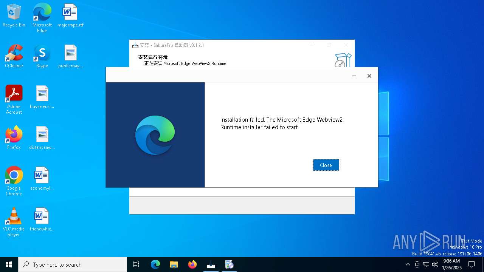Select the Skype desktop shortcut
The width and height of the screenshot is (484, 272).
tap(42, 57)
